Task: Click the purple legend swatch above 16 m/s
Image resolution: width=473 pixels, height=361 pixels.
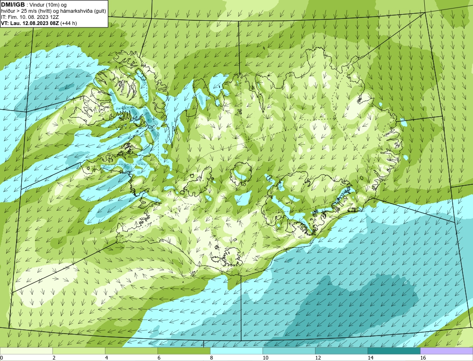Action: [x=447, y=351]
